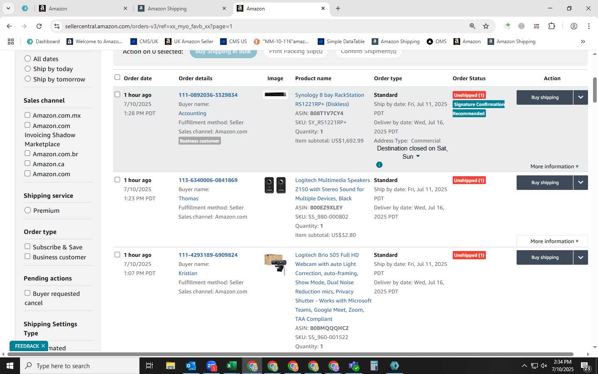
Task: Expand More information for Synology order
Action: [554, 166]
